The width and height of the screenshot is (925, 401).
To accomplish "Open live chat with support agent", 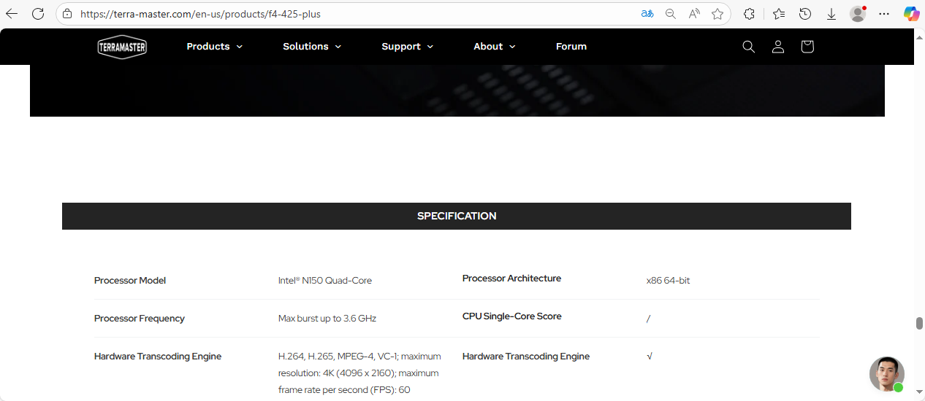I will [887, 374].
